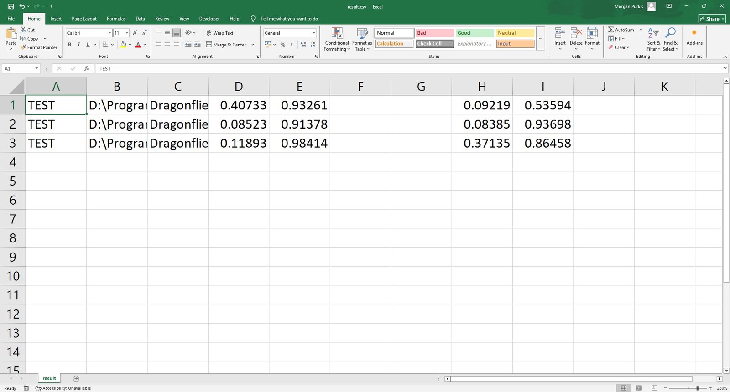Click the AutoSum sigma icon
The image size is (730, 392).
(610, 30)
